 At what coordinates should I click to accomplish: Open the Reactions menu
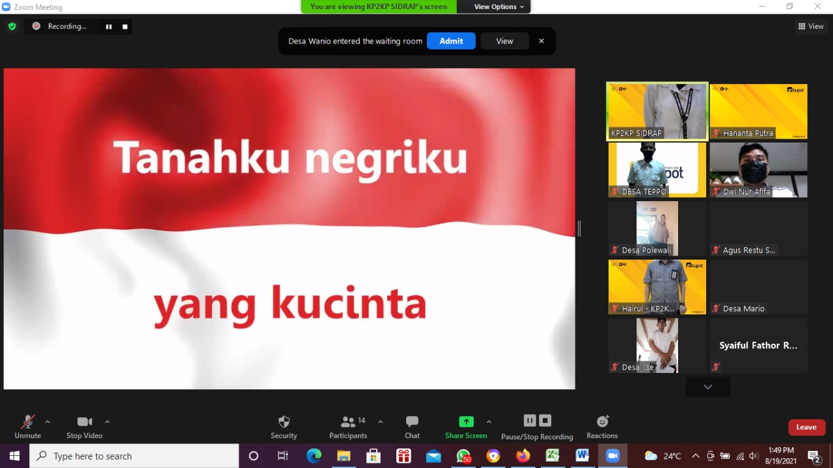[602, 422]
